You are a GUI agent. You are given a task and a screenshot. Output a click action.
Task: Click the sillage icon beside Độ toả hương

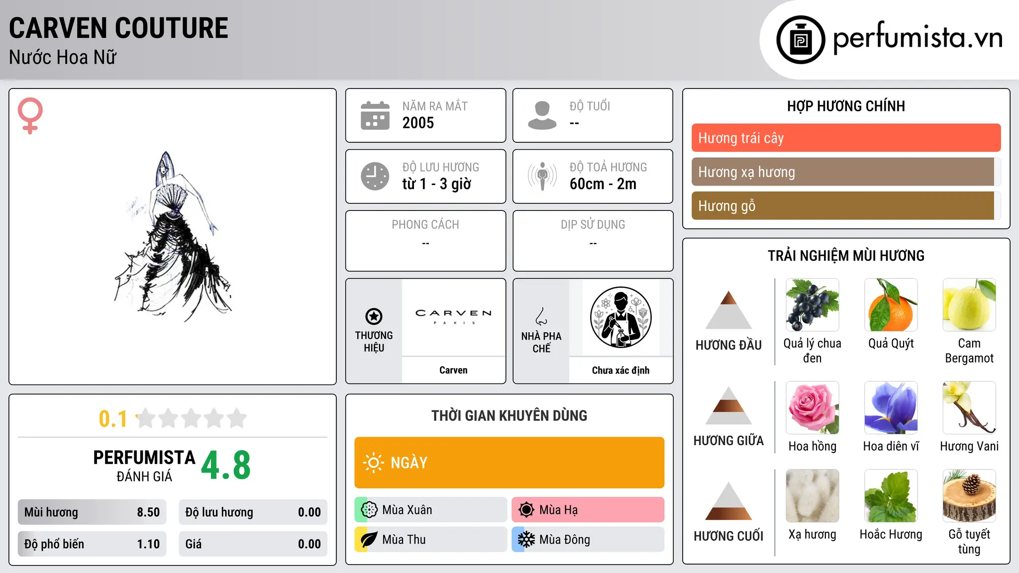tap(542, 176)
